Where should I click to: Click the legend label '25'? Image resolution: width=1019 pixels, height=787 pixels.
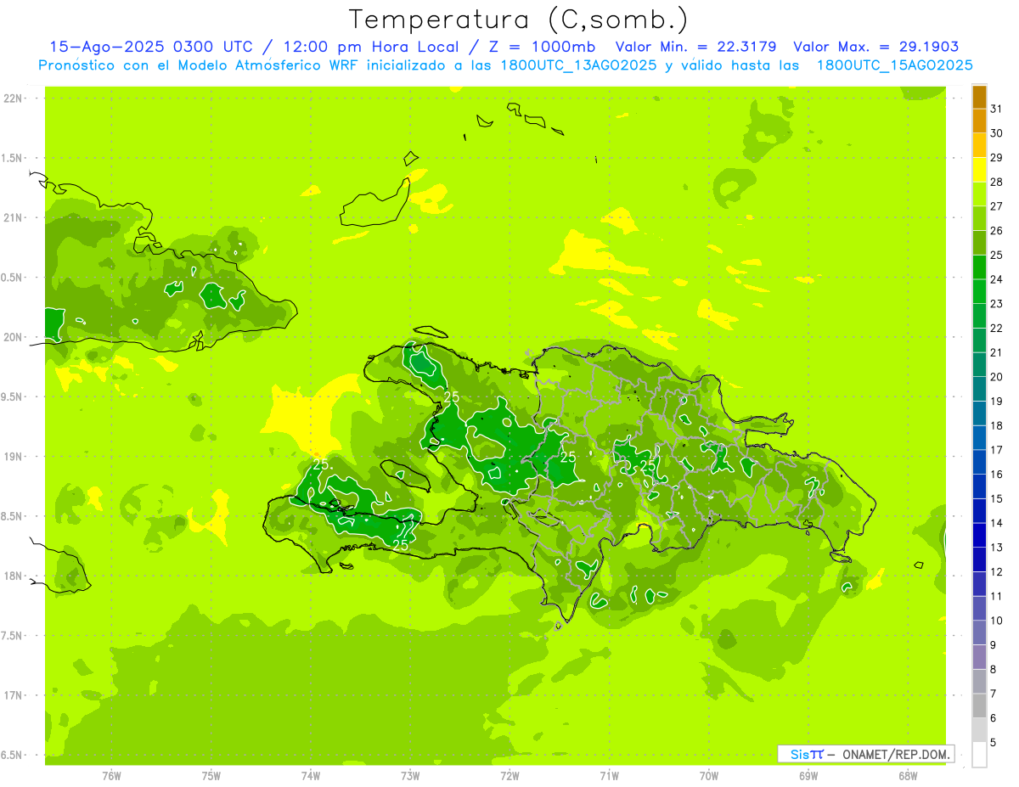click(997, 256)
